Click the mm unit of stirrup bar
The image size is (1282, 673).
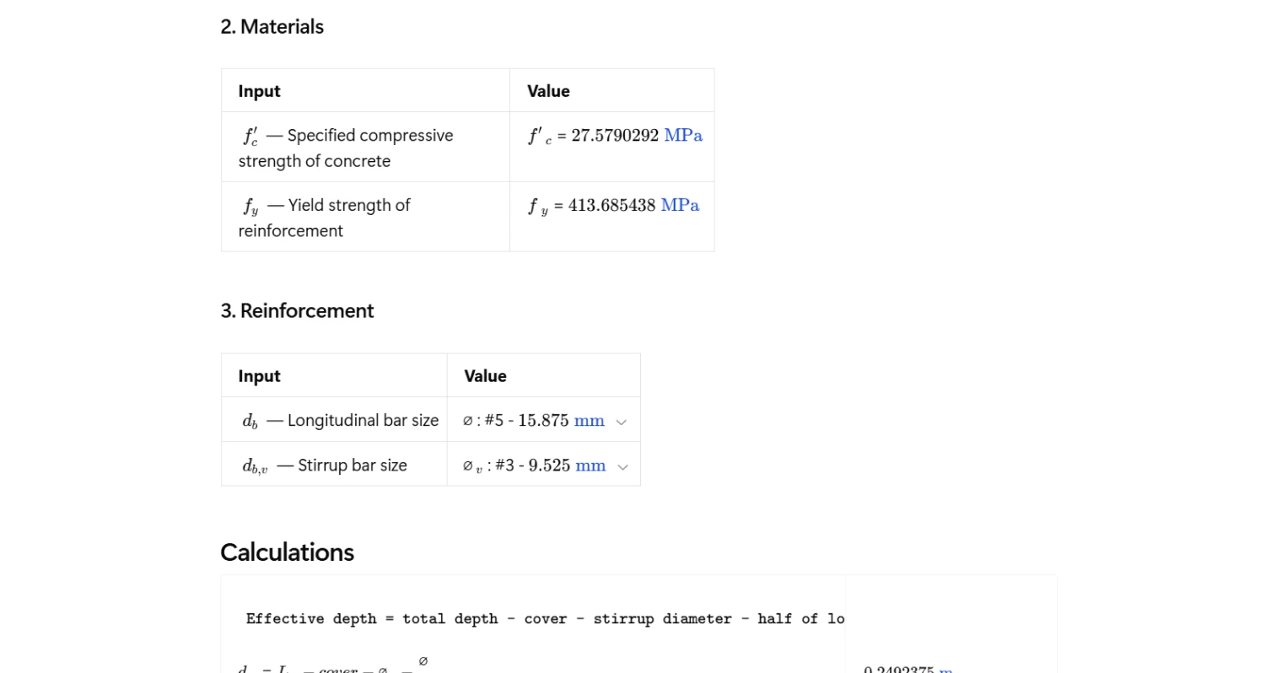pos(590,465)
